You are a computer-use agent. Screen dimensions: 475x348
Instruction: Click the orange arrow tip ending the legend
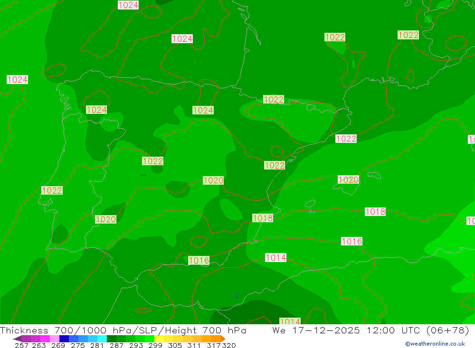click(x=223, y=339)
